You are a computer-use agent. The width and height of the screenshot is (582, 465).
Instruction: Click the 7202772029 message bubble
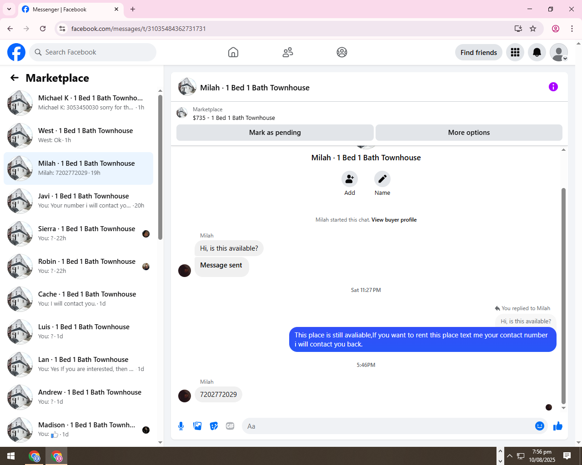click(x=218, y=394)
